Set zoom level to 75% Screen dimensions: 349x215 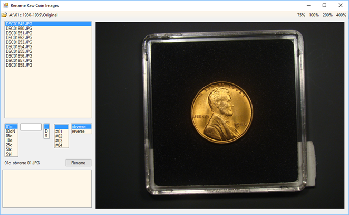tap(301, 15)
